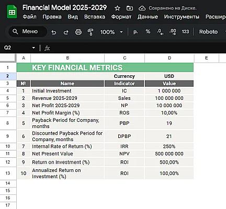Open the Файл menu
226x209 pixels.
point(29,17)
